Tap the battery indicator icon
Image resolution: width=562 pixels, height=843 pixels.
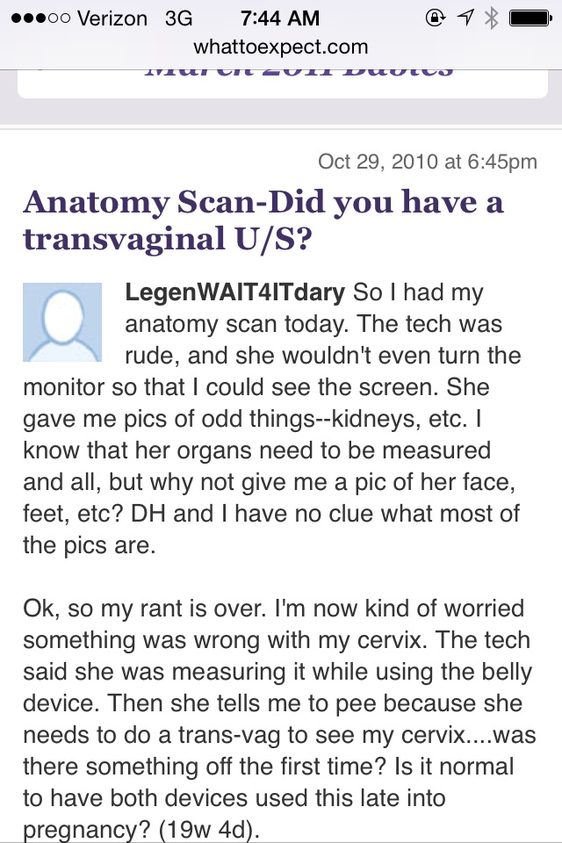click(530, 18)
